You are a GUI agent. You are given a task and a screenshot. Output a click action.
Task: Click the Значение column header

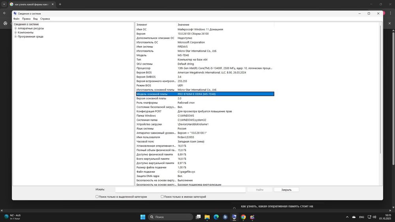(225, 24)
